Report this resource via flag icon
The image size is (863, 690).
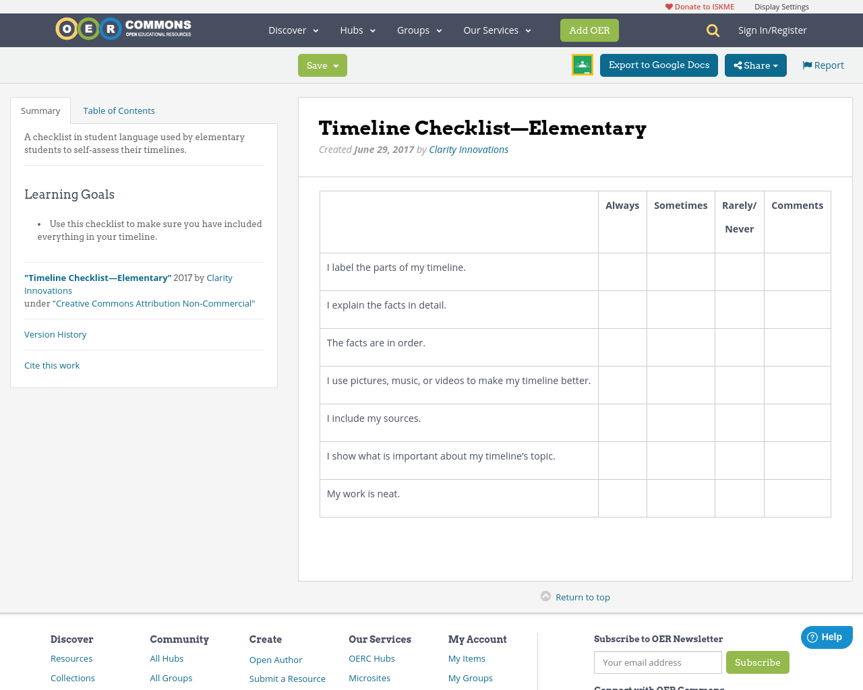806,64
